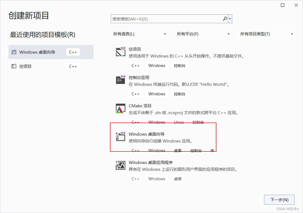Click the 下一步(N) next button

click(x=279, y=200)
